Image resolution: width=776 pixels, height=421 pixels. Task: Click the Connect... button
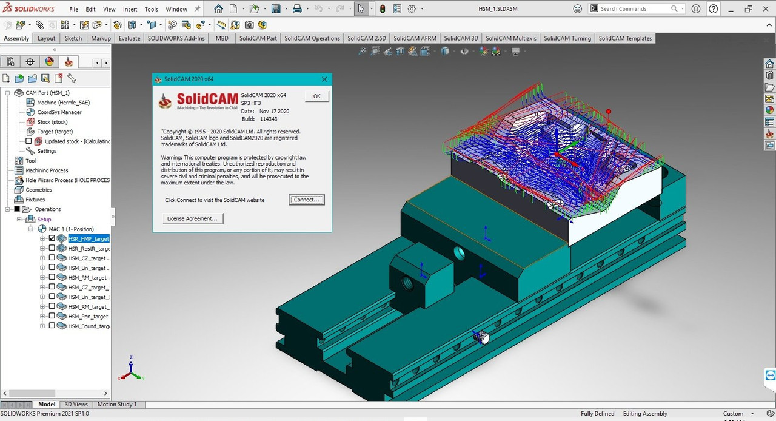tap(307, 200)
